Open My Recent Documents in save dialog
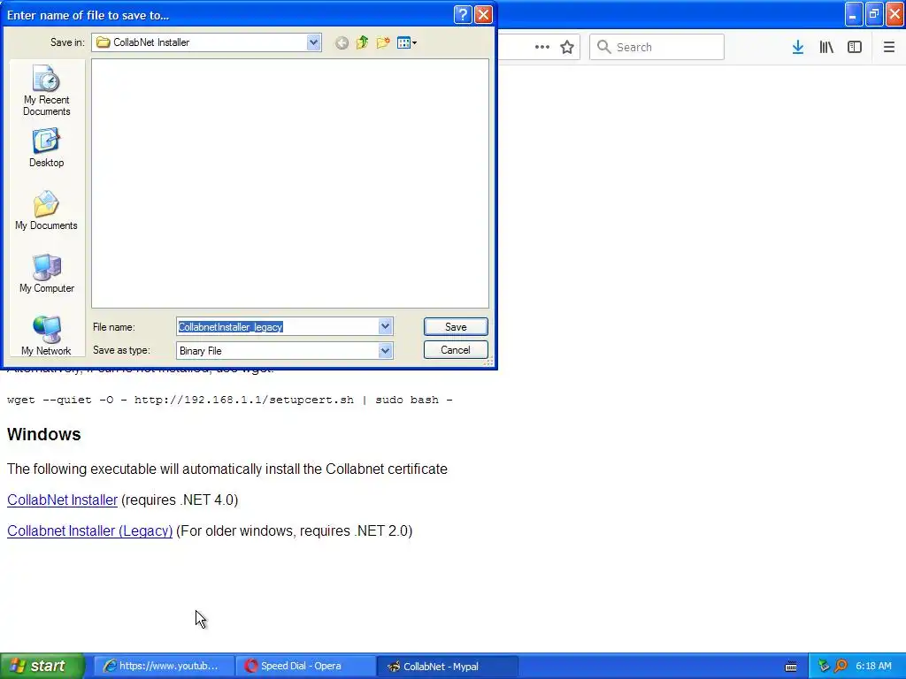The width and height of the screenshot is (906, 679). point(46,91)
